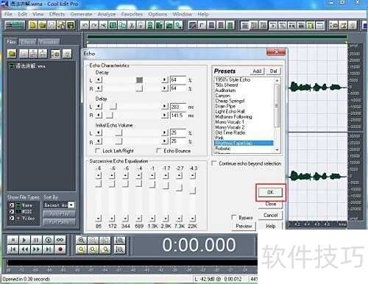Click the Delay R milliseconds input field
Screen dimensions: 368x284
178,115
